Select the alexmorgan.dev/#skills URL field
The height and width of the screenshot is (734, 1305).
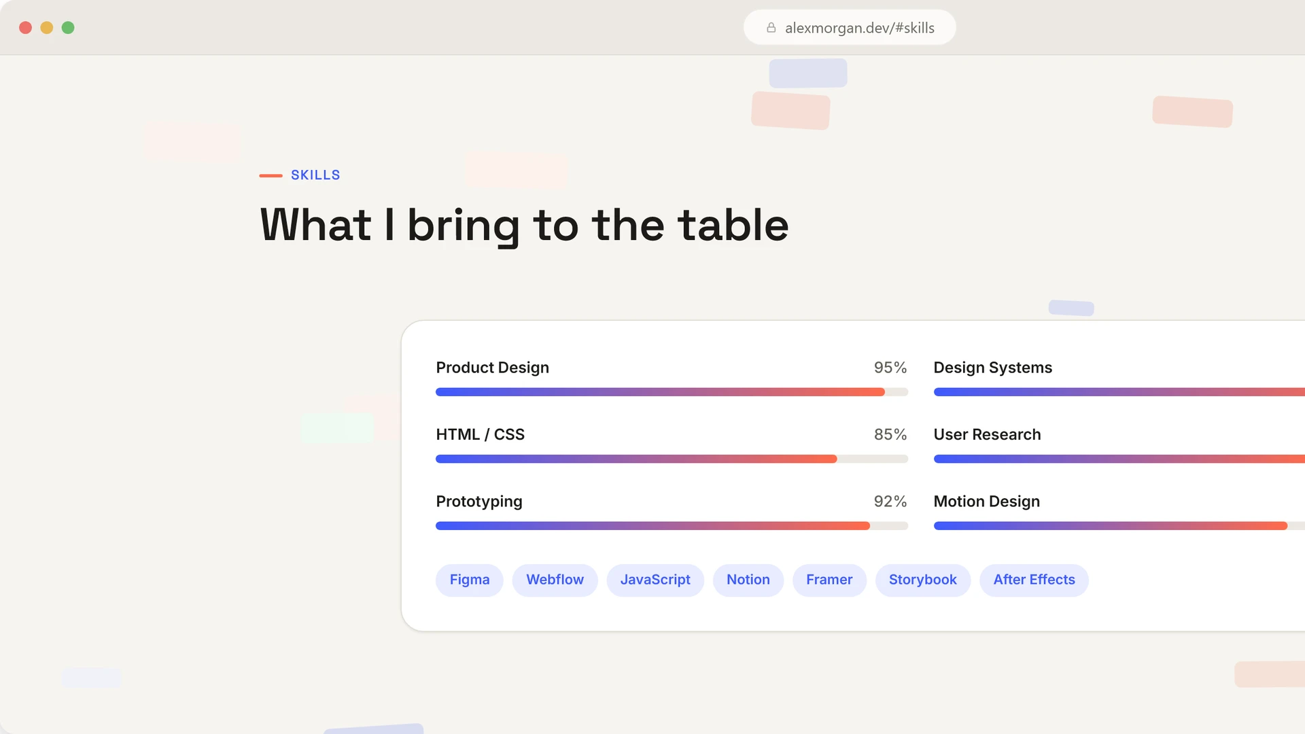tap(850, 27)
